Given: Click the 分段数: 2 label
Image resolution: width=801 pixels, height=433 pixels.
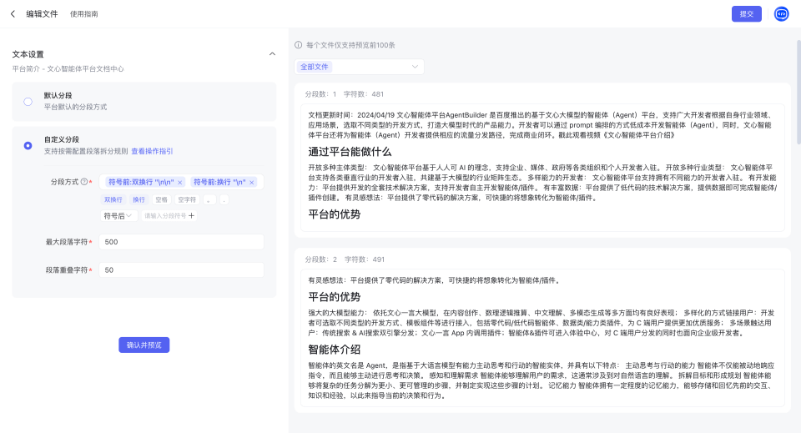Looking at the screenshot, I should click(x=321, y=259).
